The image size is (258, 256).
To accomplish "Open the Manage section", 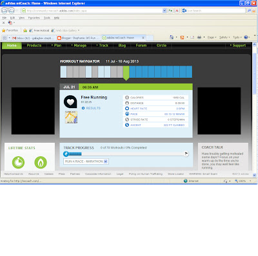I will point(79,46).
